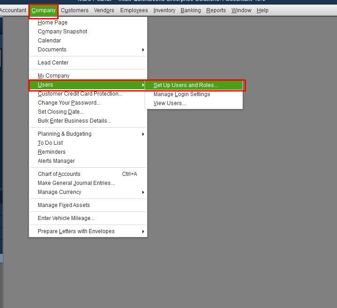Select Home Page from Company menu
This screenshot has height=308, width=337.
click(x=88, y=23)
